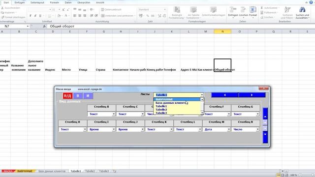Open the Столбец N Число dropdown
This screenshot has width=315, height=177.
pyautogui.click(x=257, y=129)
